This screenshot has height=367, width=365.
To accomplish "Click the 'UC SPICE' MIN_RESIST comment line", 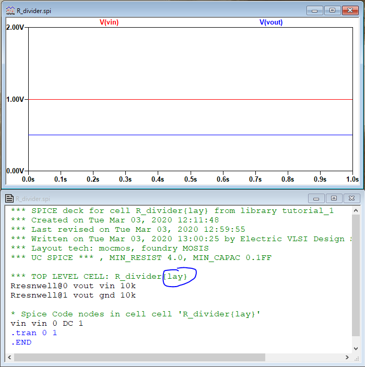I will [141, 258].
